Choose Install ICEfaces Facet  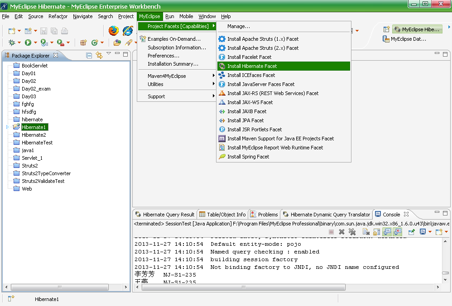pyautogui.click(x=284, y=75)
